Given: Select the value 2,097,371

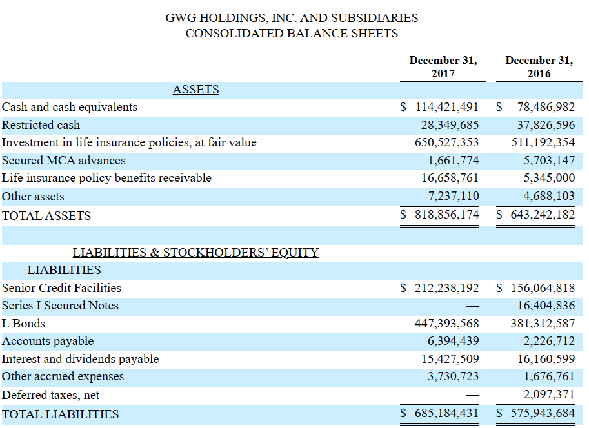Looking at the screenshot, I should click(x=550, y=394).
